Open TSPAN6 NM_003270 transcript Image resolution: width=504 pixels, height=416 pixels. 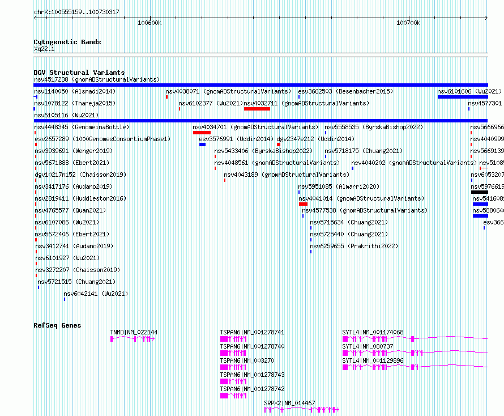(233, 367)
